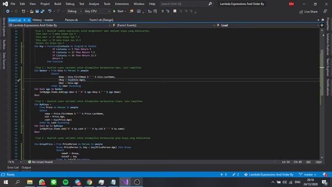
Task: Open the Data Sources side tab
Action: pos(4,61)
